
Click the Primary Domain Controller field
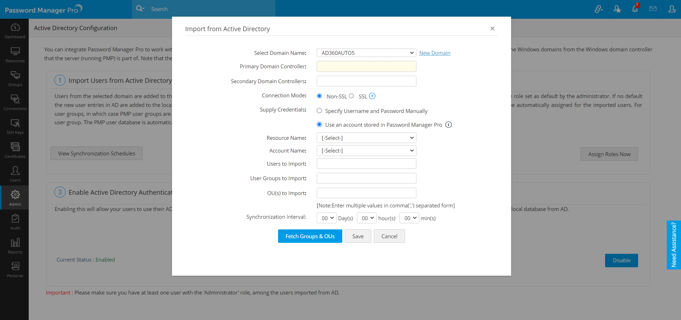(x=366, y=67)
